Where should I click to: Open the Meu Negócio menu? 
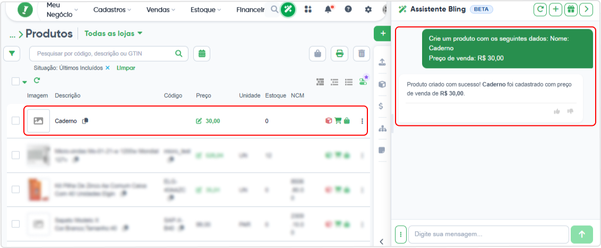[62, 10]
